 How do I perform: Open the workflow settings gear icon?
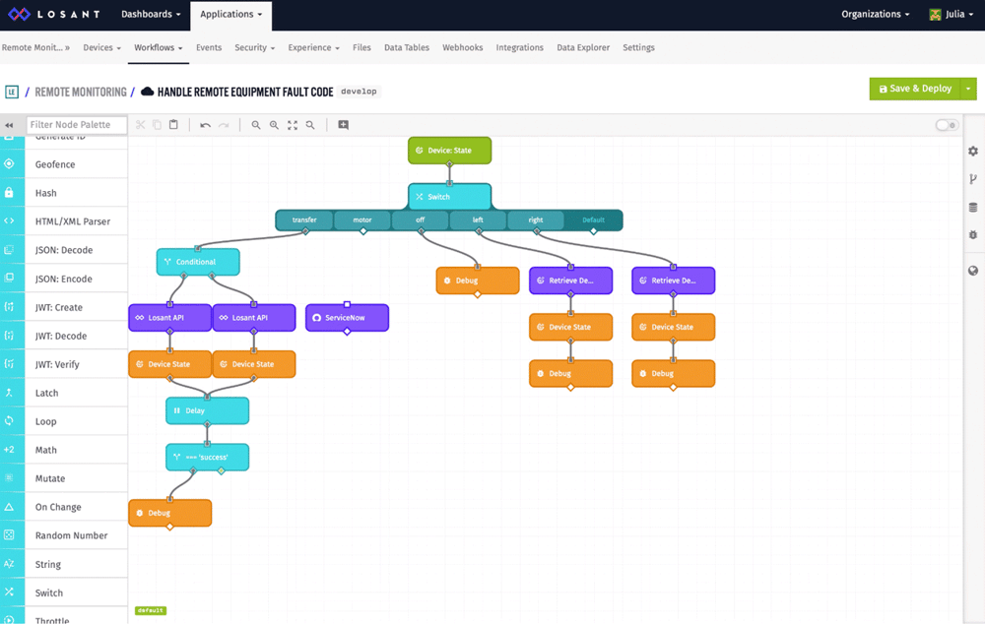(973, 151)
